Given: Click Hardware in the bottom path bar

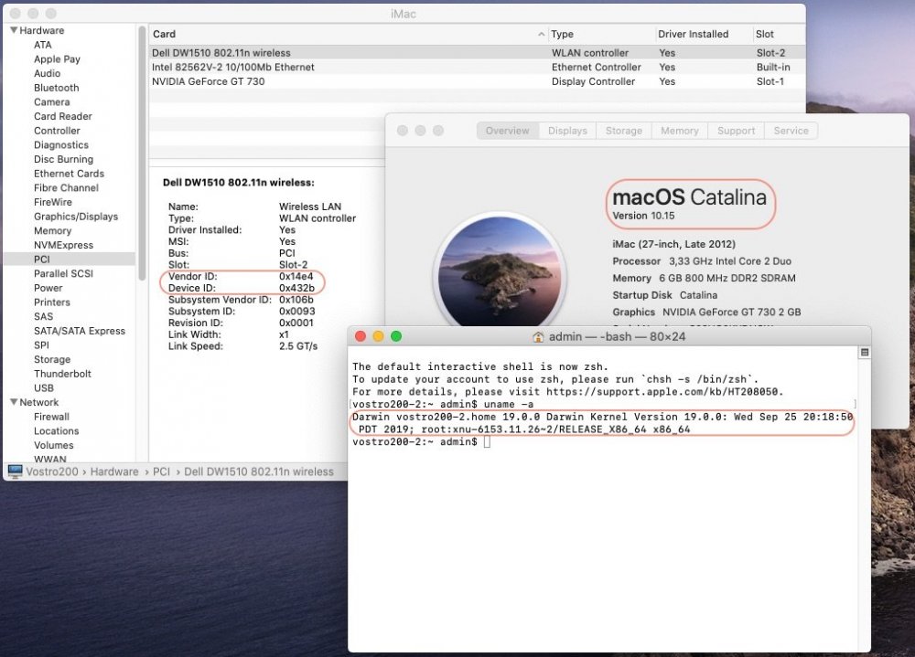Looking at the screenshot, I should pyautogui.click(x=114, y=472).
